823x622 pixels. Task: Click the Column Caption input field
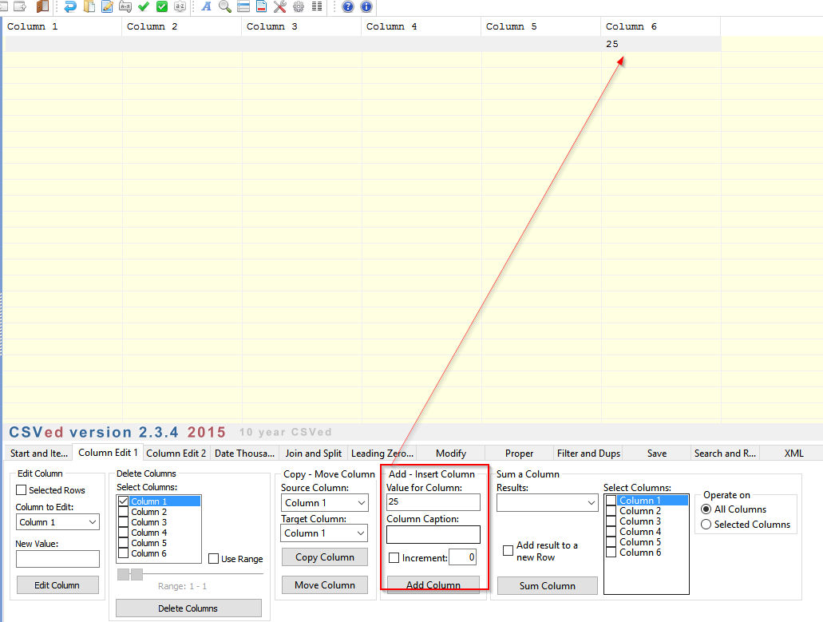pyautogui.click(x=433, y=534)
